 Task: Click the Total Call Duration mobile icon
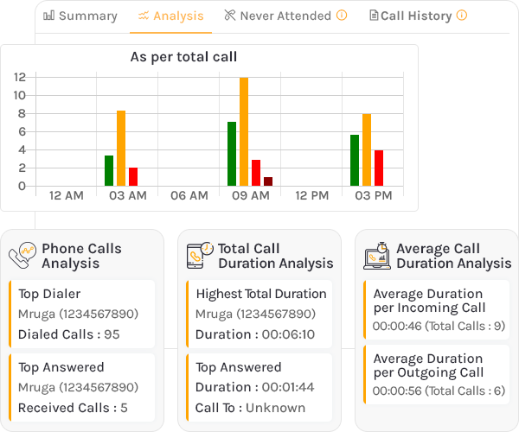tap(200, 255)
